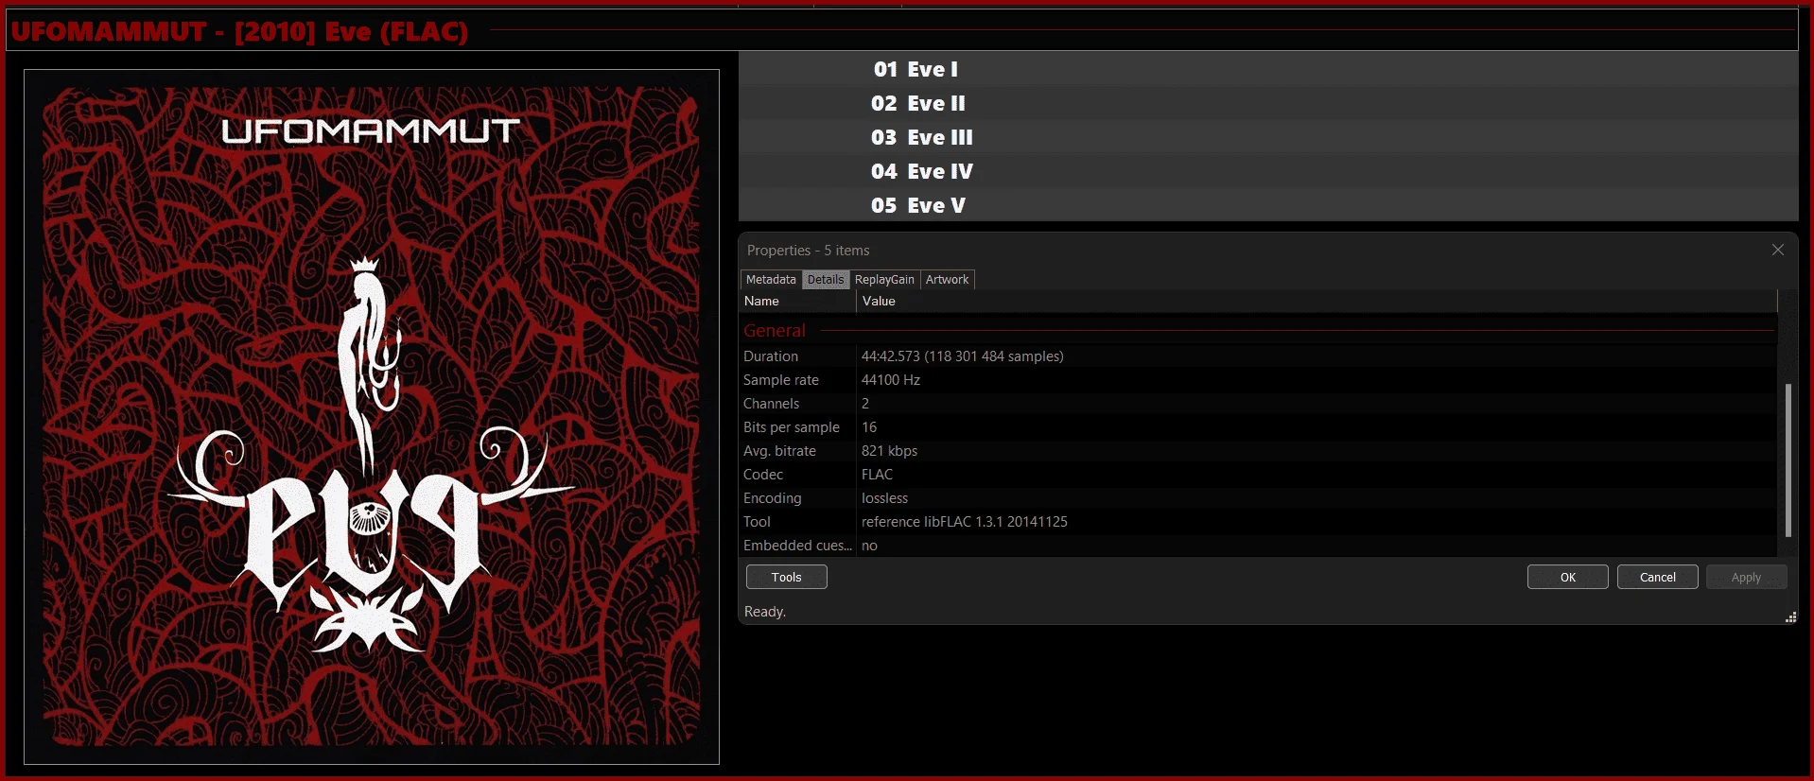Viewport: 1814px width, 781px height.
Task: Open the ReplayGain tab
Action: (884, 280)
